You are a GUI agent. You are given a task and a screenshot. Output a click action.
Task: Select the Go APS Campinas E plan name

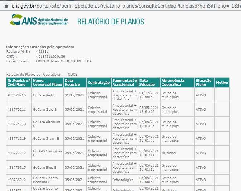[x=47, y=153]
